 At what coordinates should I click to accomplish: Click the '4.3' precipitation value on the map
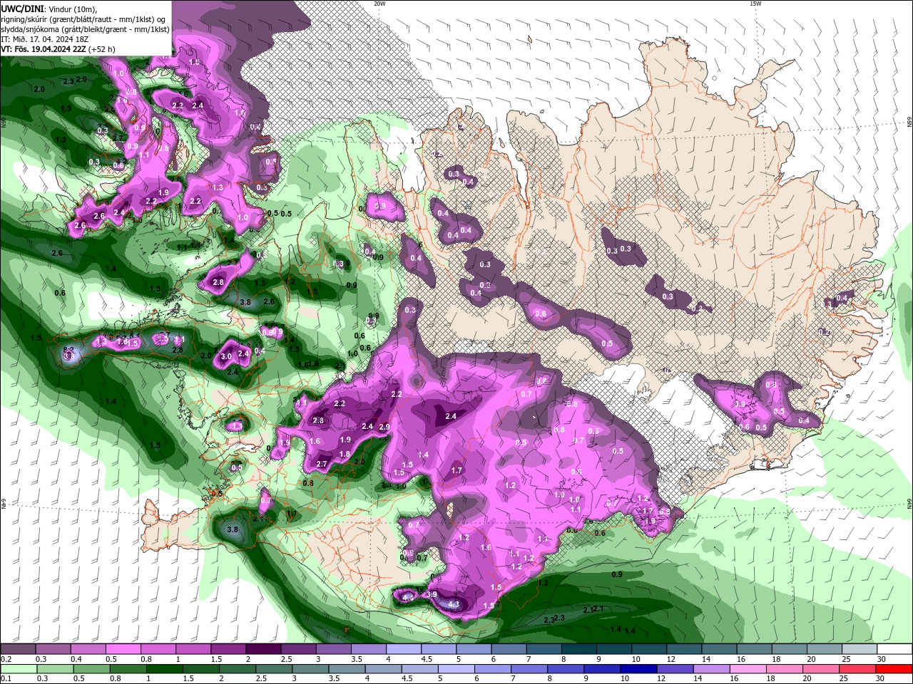coord(453,604)
